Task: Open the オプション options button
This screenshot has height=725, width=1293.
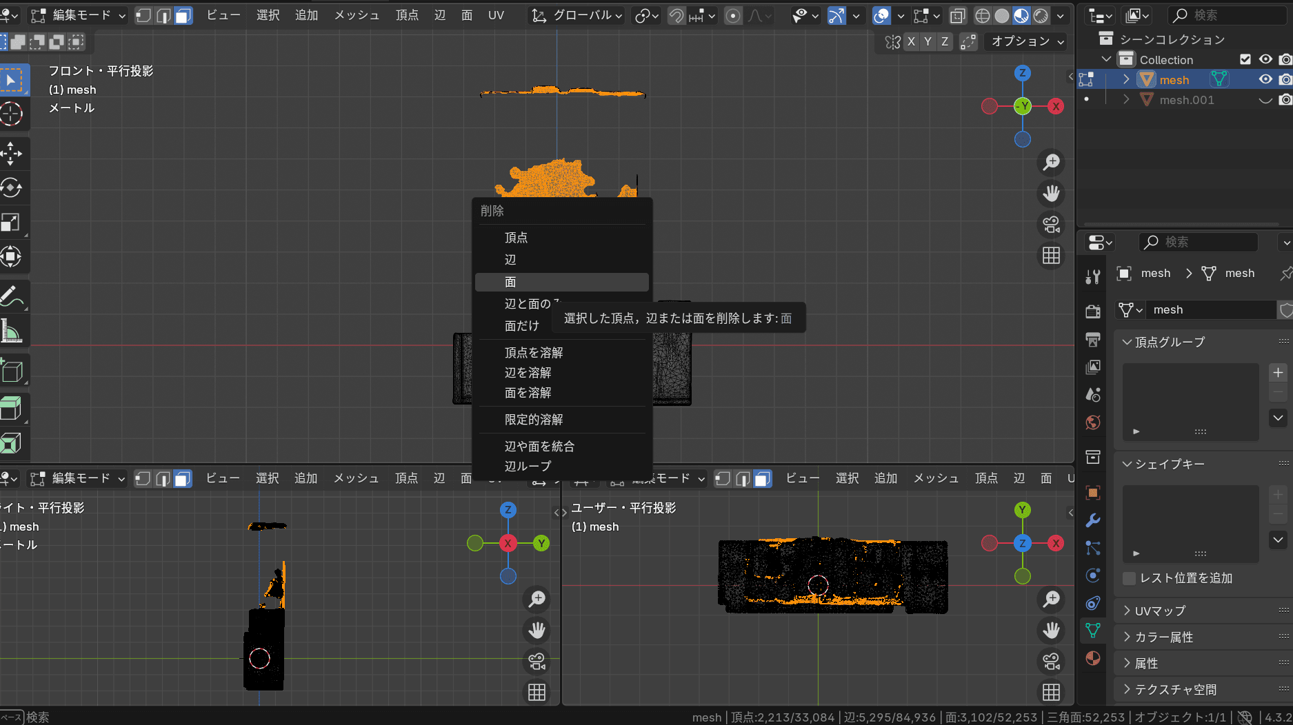Action: (1026, 41)
